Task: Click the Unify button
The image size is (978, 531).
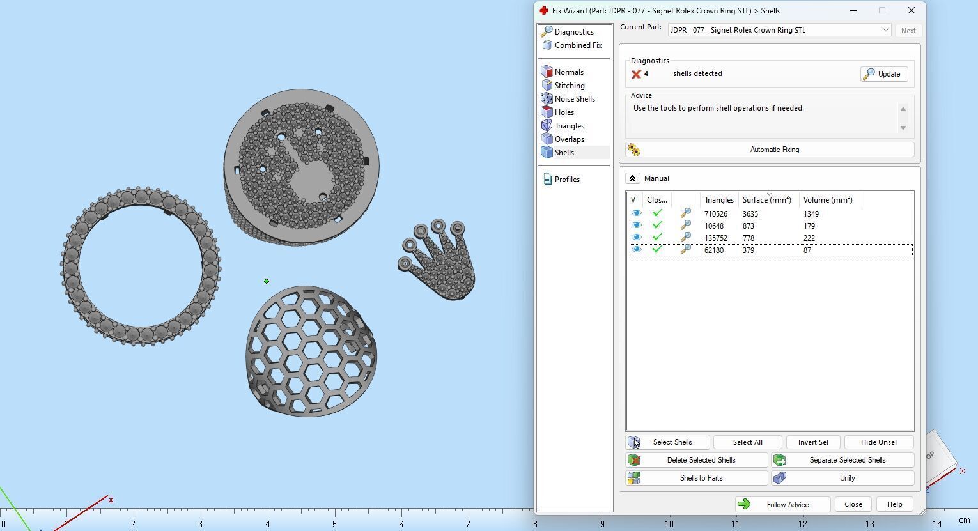Action: (842, 478)
